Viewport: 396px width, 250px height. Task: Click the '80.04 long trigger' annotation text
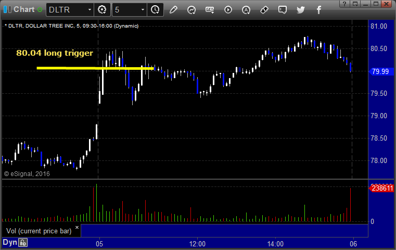(55, 53)
